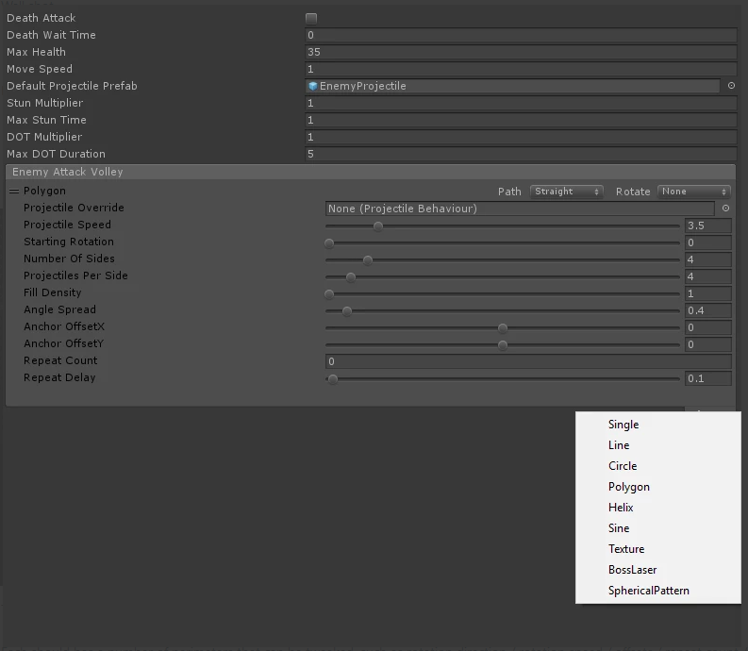The image size is (748, 651).
Task: Click the Starting Rotation value box
Action: [x=708, y=242]
